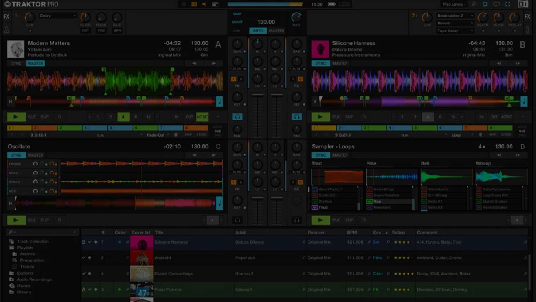Open the Tape Delay effect dropdown
This screenshot has height=302, width=536.
[455, 31]
